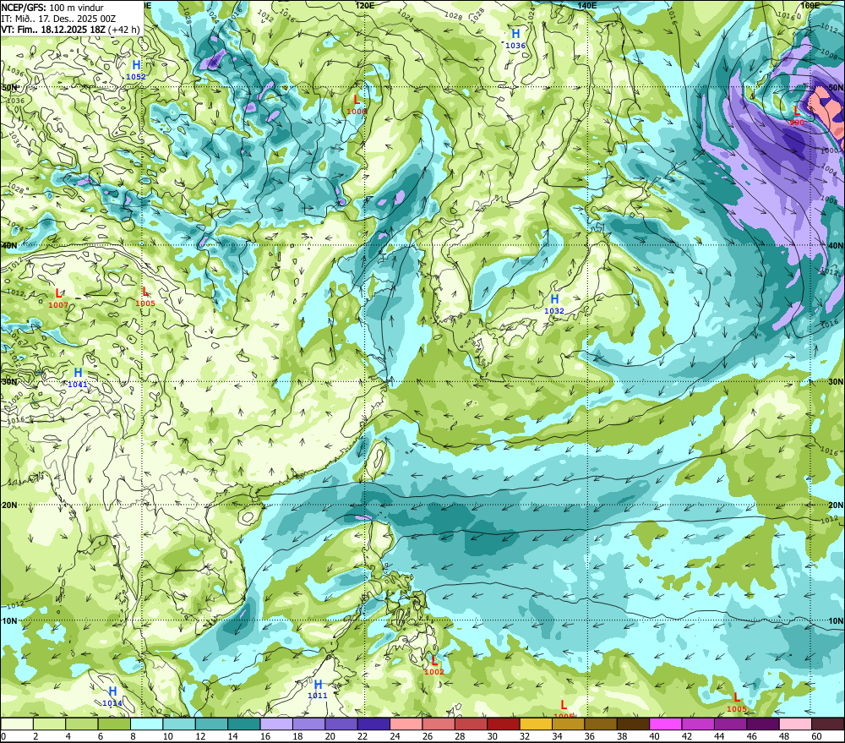Click the right-edge 20N latitude label
The width and height of the screenshot is (845, 743).
coord(836,505)
